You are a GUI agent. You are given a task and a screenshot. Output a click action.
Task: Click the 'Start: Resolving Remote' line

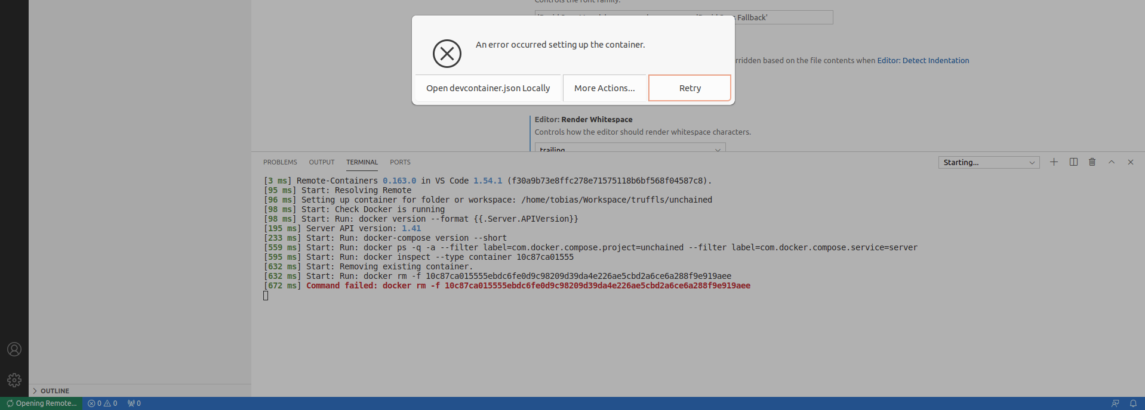point(337,191)
